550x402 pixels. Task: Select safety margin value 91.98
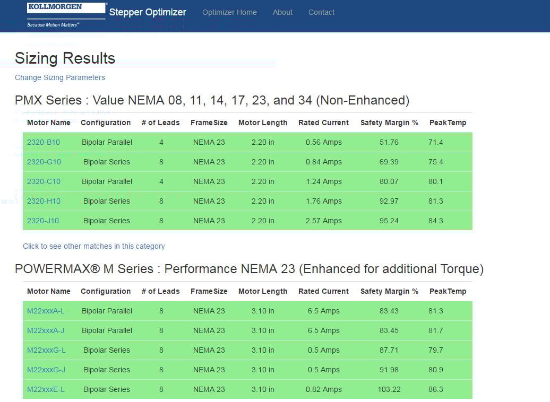tap(389, 370)
